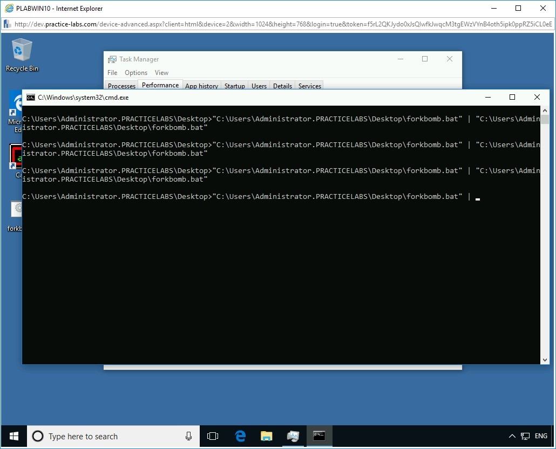
Task: Open the Users tab in Task Manager
Action: [x=259, y=85]
